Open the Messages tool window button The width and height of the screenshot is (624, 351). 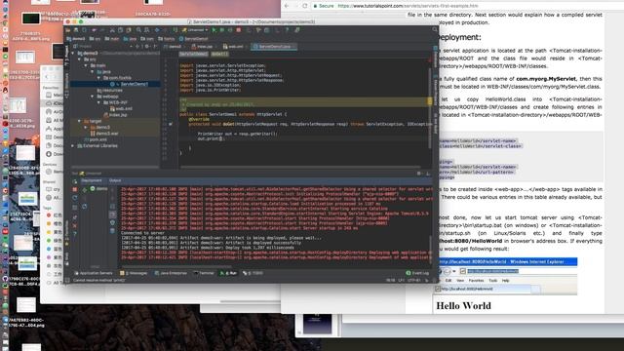pos(134,273)
